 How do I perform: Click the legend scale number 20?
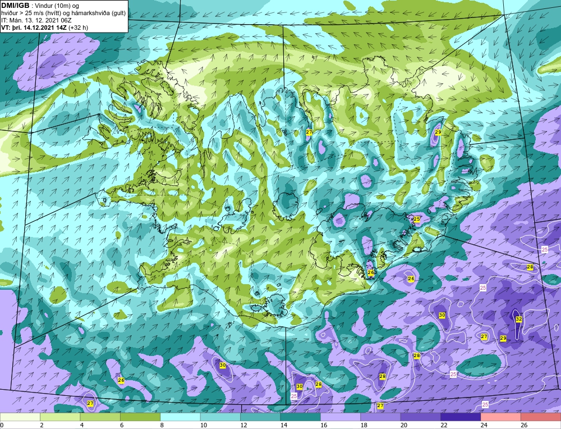403,425
